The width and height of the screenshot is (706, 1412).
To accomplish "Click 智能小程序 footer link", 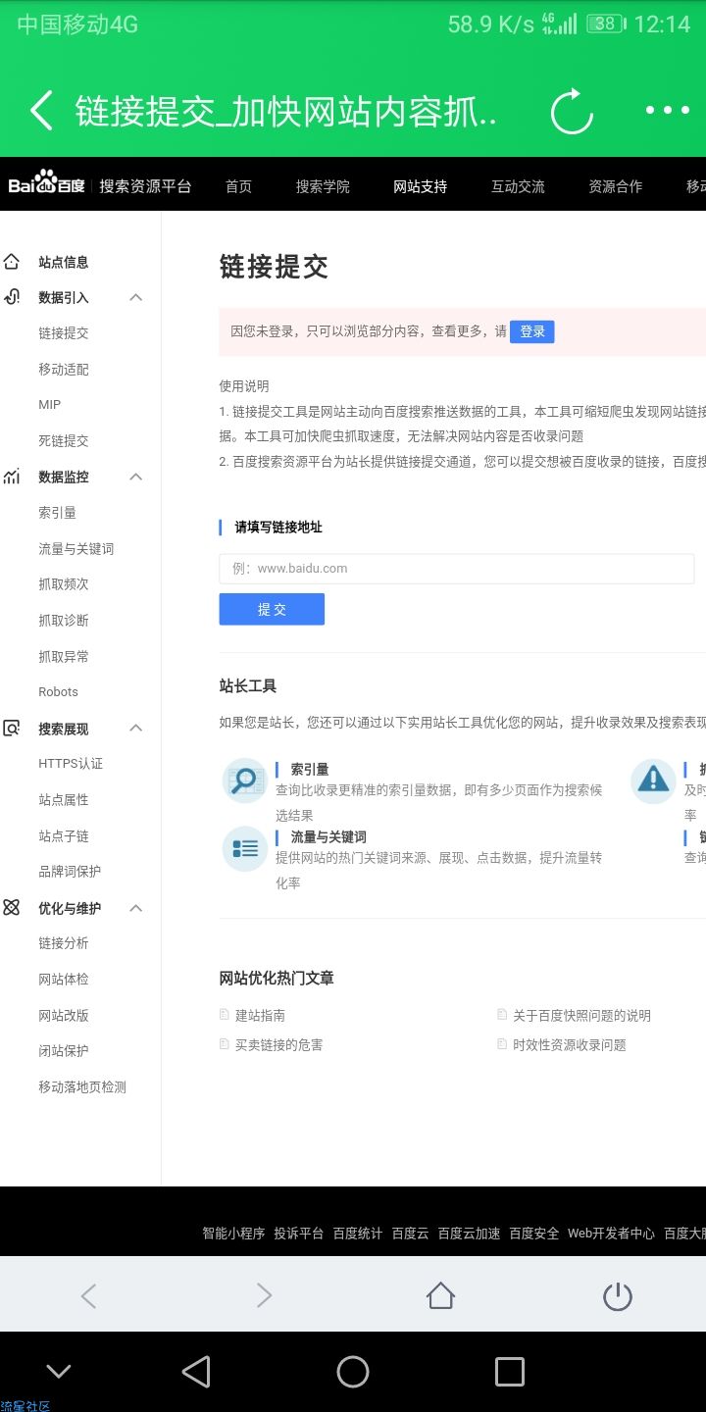I will click(x=233, y=1234).
